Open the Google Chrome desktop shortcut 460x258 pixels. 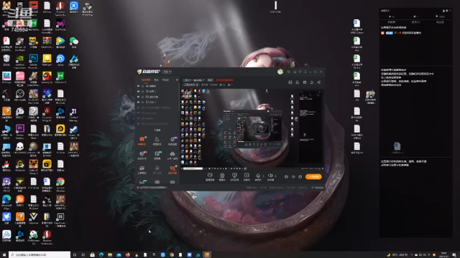(60, 182)
